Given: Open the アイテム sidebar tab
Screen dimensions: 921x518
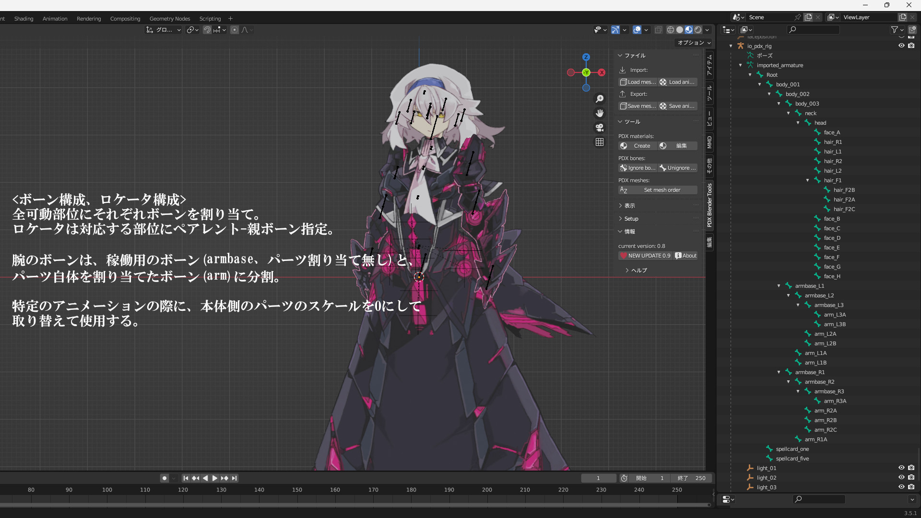Looking at the screenshot, I should [x=709, y=65].
